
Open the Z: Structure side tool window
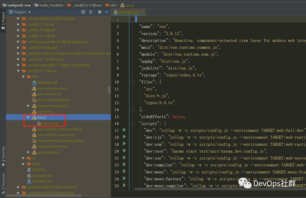3,183
